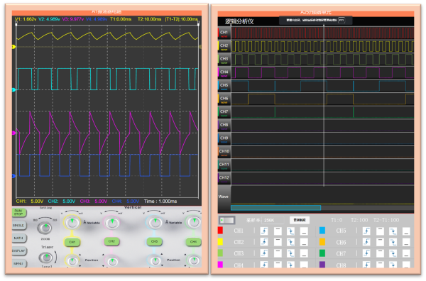Click the Trigger level knob
The width and height of the screenshot is (426, 281).
pos(46,258)
